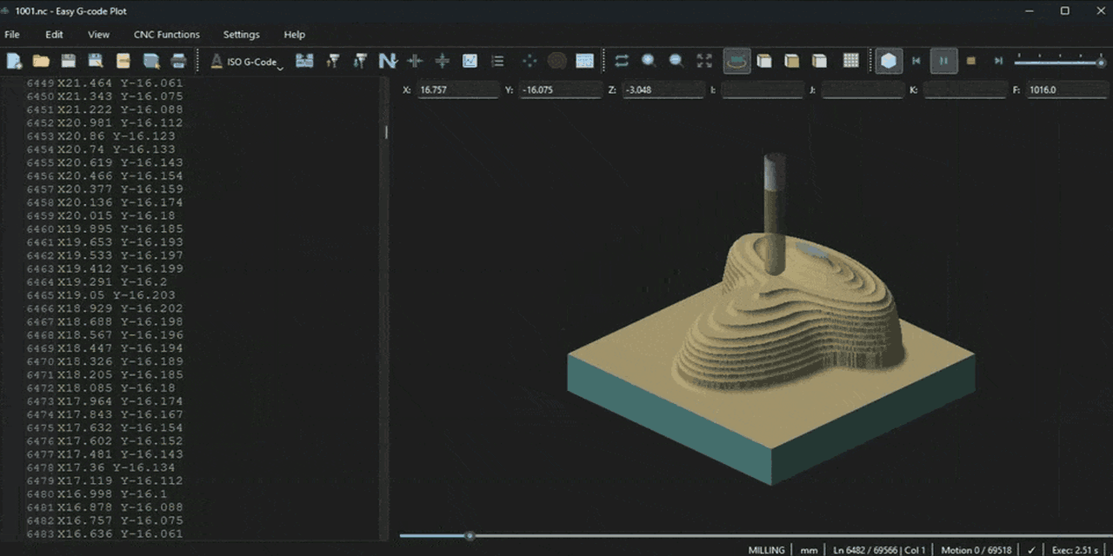Click the F feed rate field
This screenshot has width=1113, height=556.
pos(1068,89)
